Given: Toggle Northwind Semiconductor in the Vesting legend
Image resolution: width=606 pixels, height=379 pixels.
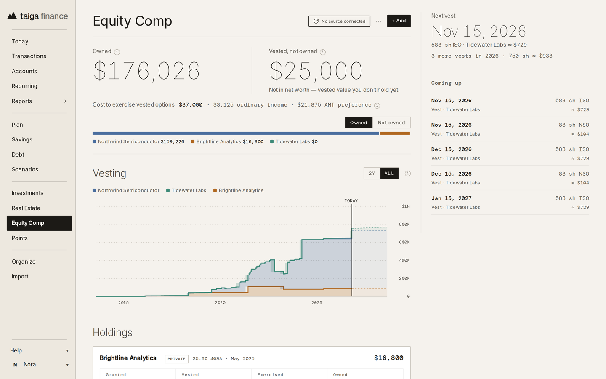Looking at the screenshot, I should coord(126,190).
